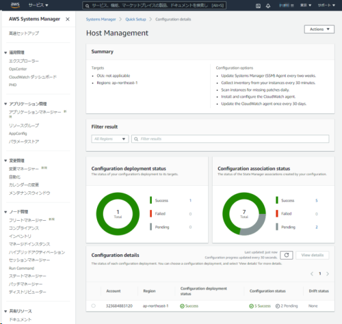Open リソースグループ in sidebar
This screenshot has height=324, width=342.
click(24, 126)
